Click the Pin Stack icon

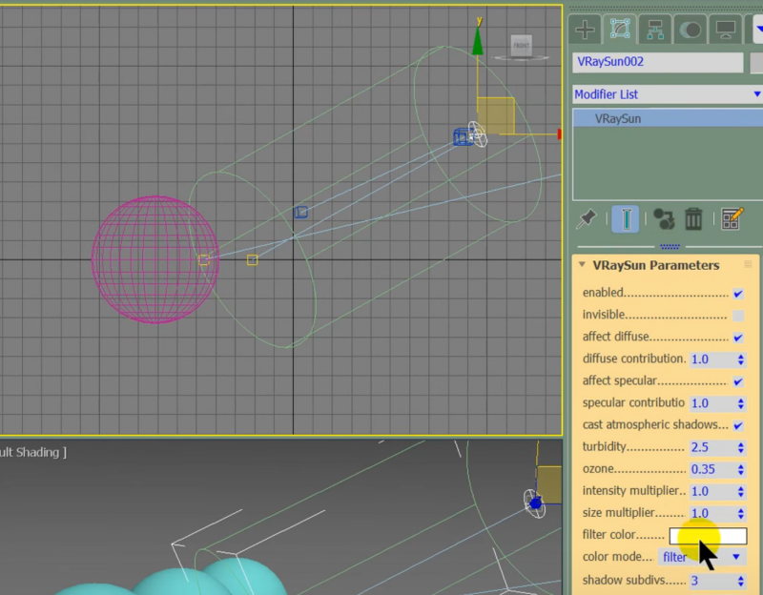coord(586,219)
